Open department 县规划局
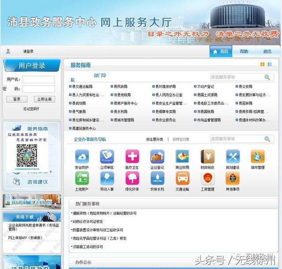This screenshot has height=269, width=282. (x=79, y=103)
